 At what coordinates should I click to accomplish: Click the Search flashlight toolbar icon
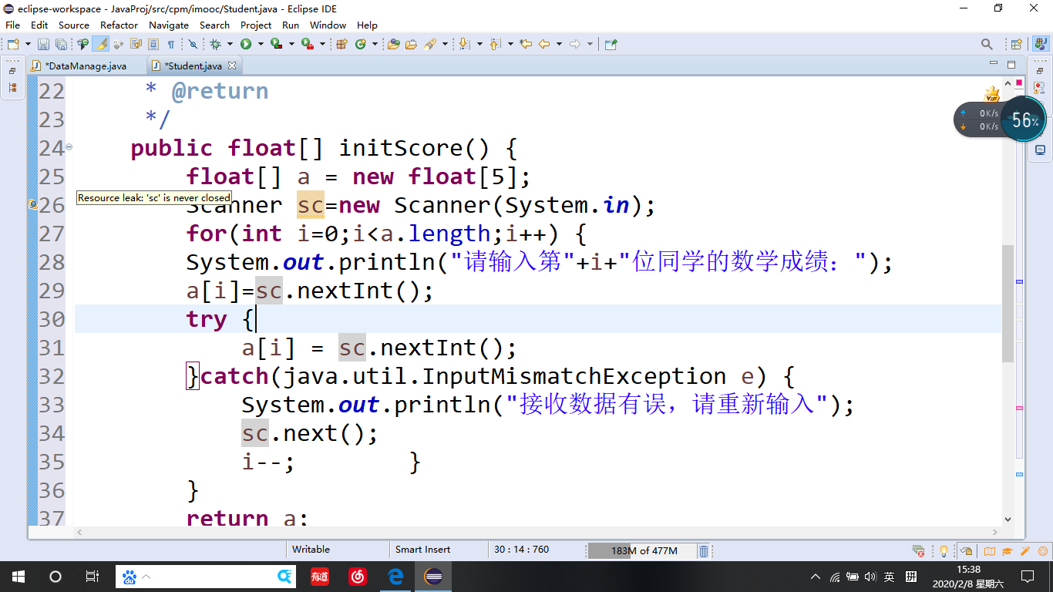click(x=430, y=44)
